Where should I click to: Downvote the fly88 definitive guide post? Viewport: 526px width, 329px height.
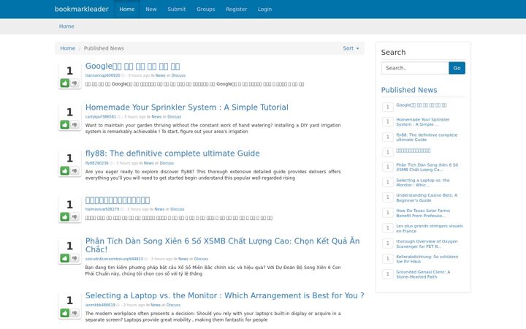click(75, 171)
